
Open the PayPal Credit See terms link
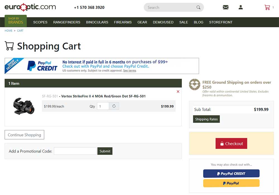coord(129,71)
